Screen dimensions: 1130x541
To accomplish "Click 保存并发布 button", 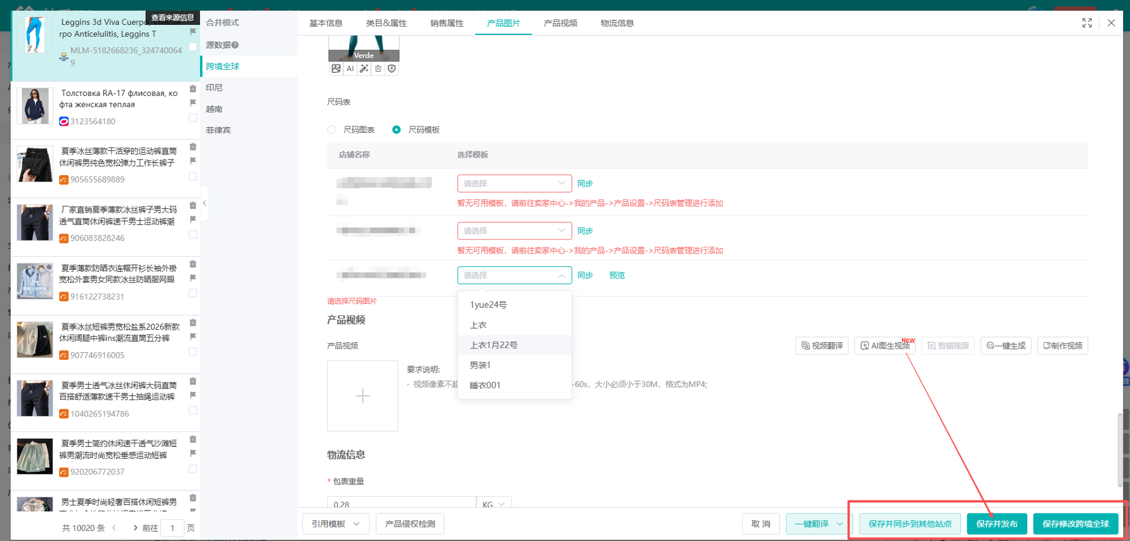I will [997, 524].
